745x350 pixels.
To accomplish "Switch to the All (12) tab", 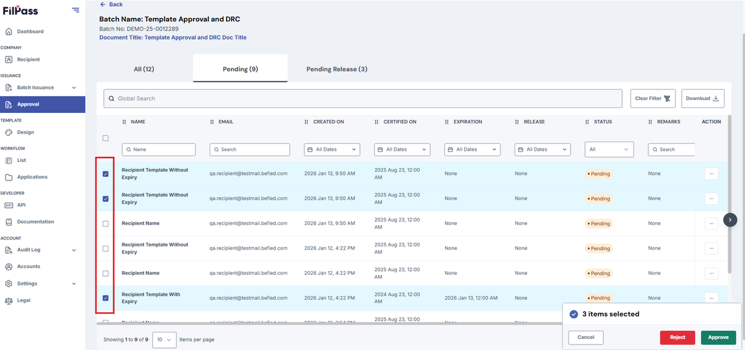I will click(x=144, y=69).
